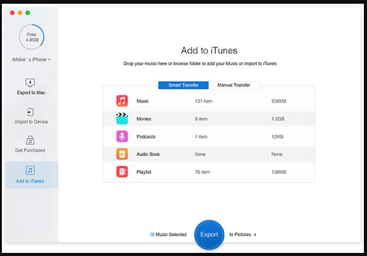The width and height of the screenshot is (367, 256).
Task: Open Get Purchases bag icon
Action: tap(30, 140)
